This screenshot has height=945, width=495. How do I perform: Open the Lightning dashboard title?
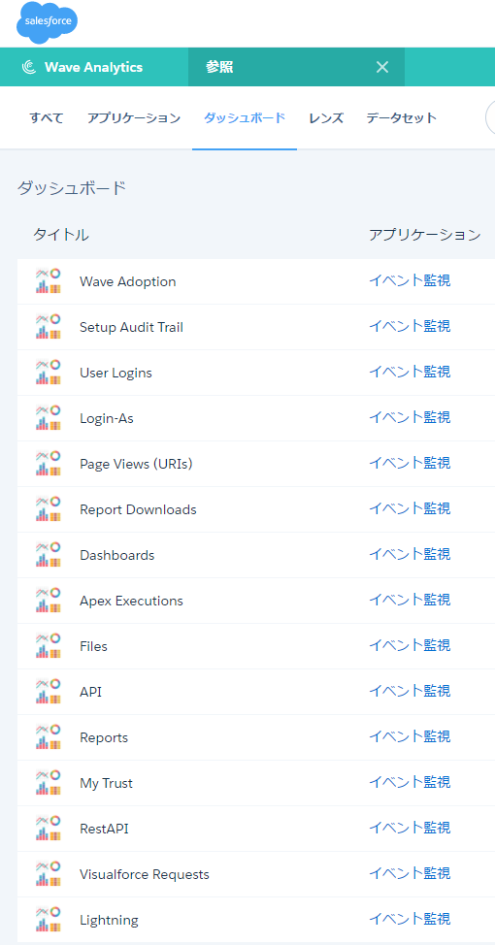pyautogui.click(x=109, y=921)
